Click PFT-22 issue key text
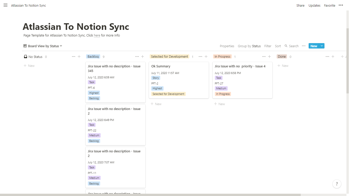The image size is (349, 196). pos(92,130)
